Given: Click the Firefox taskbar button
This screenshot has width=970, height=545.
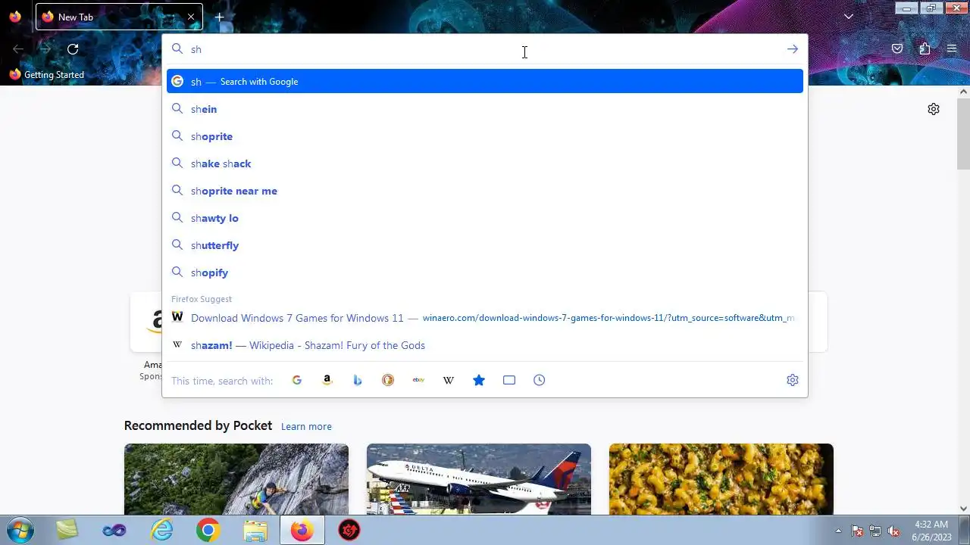Looking at the screenshot, I should click(x=302, y=531).
